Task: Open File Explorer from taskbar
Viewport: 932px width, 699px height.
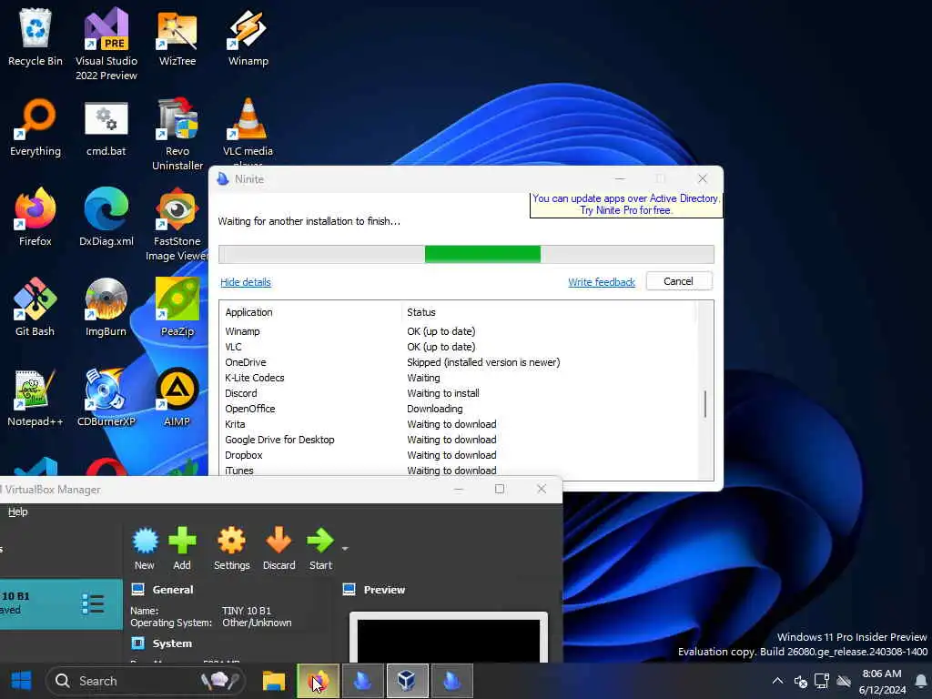Action: [x=274, y=681]
